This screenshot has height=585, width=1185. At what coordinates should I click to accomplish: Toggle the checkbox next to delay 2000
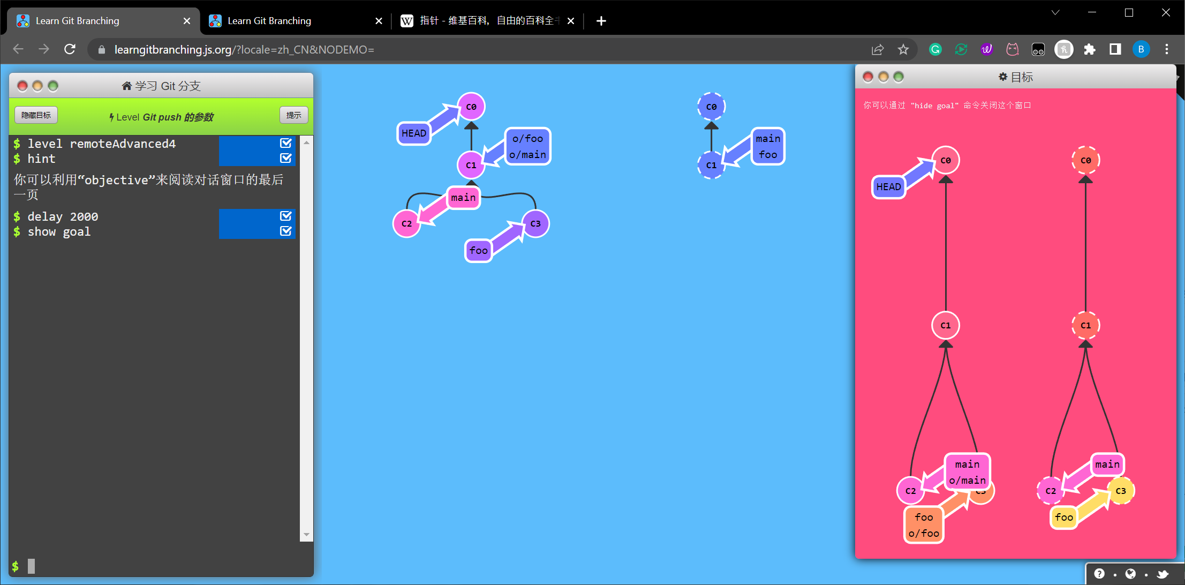(286, 216)
